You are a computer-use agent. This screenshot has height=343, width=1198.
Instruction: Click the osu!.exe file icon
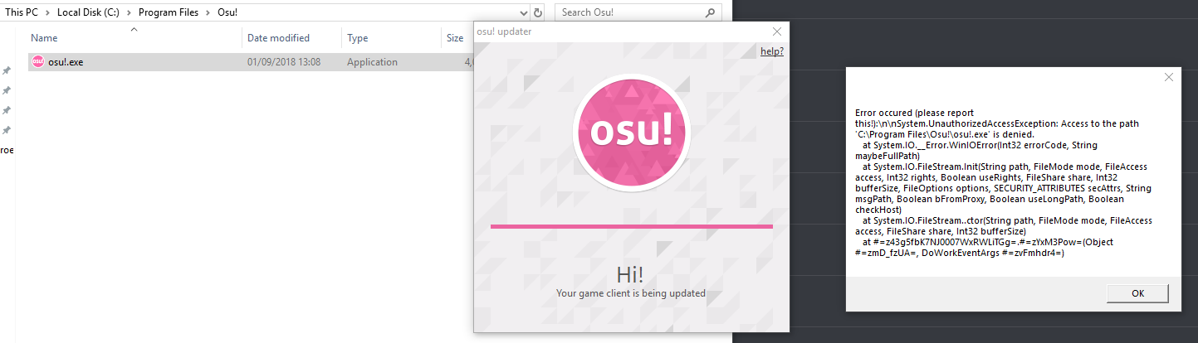(38, 62)
